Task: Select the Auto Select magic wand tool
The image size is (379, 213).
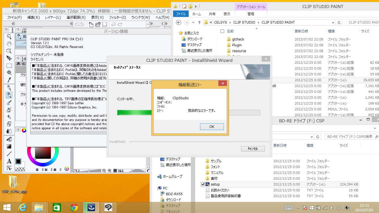Action: click(9, 73)
